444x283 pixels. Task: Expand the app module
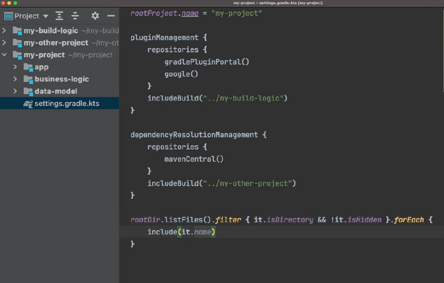[x=16, y=67]
